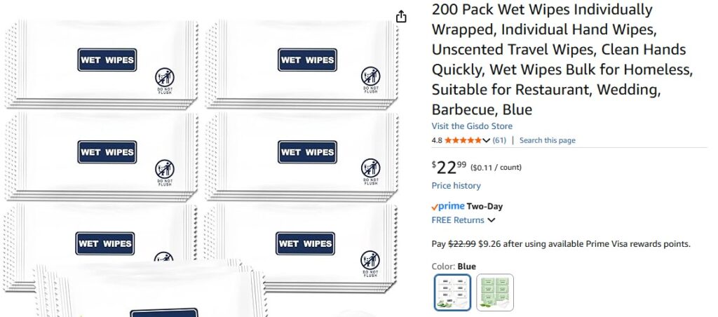718x317 pixels.
Task: Open the Visit the Gisdo Store link
Action: pyautogui.click(x=472, y=126)
